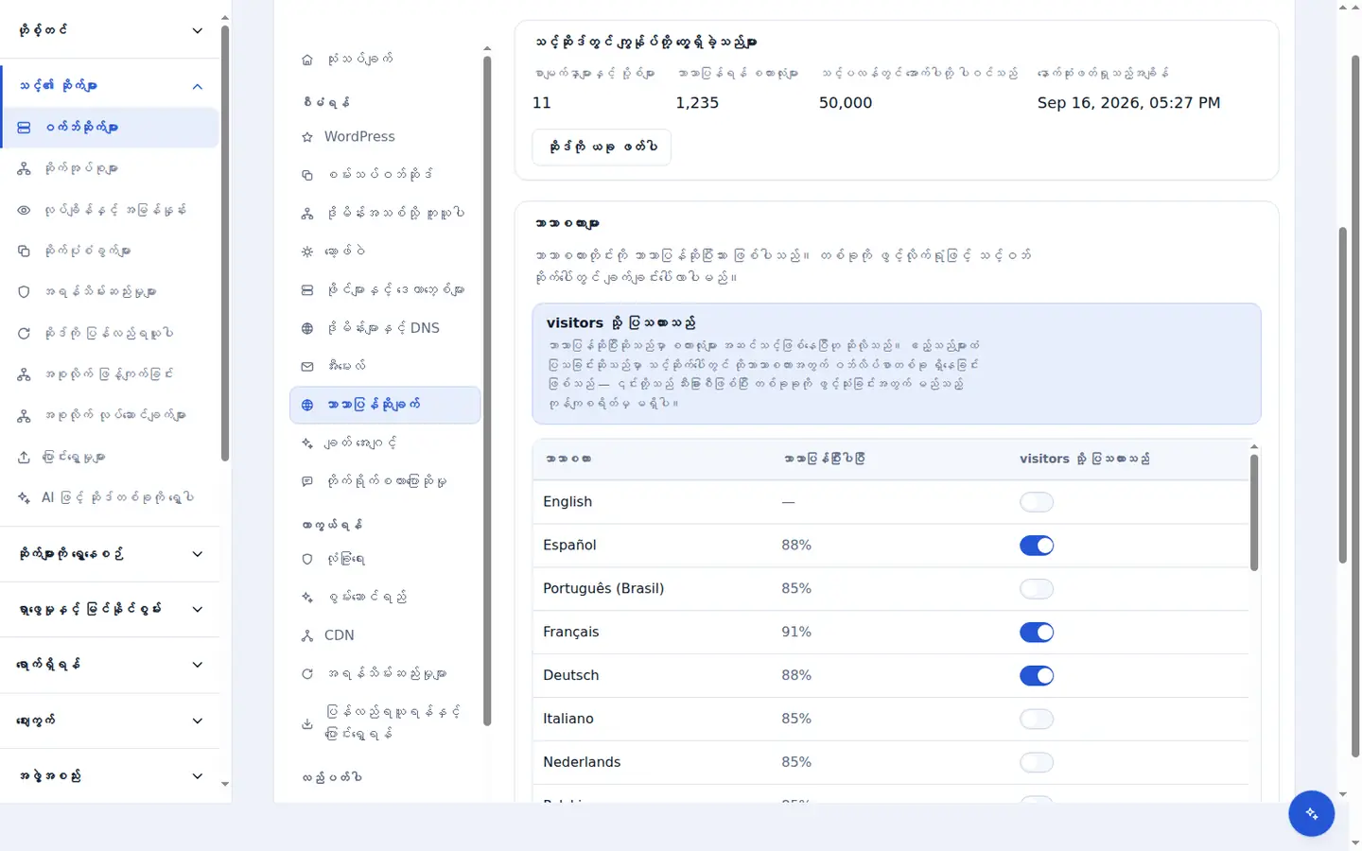This screenshot has width=1362, height=851.
Task: Click the server icon of the selected ဝက်ဘ်ဆိုက်များ item
Action: click(x=24, y=128)
